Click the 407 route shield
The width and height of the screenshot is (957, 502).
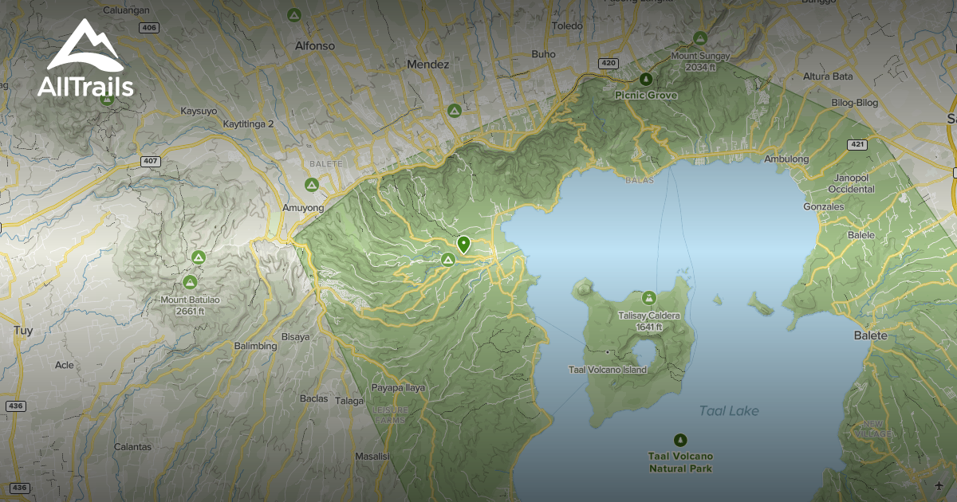pos(149,159)
